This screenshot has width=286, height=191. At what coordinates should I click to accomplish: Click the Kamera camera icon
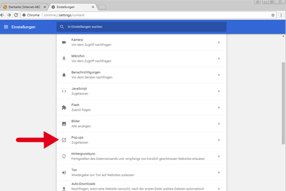point(64,42)
